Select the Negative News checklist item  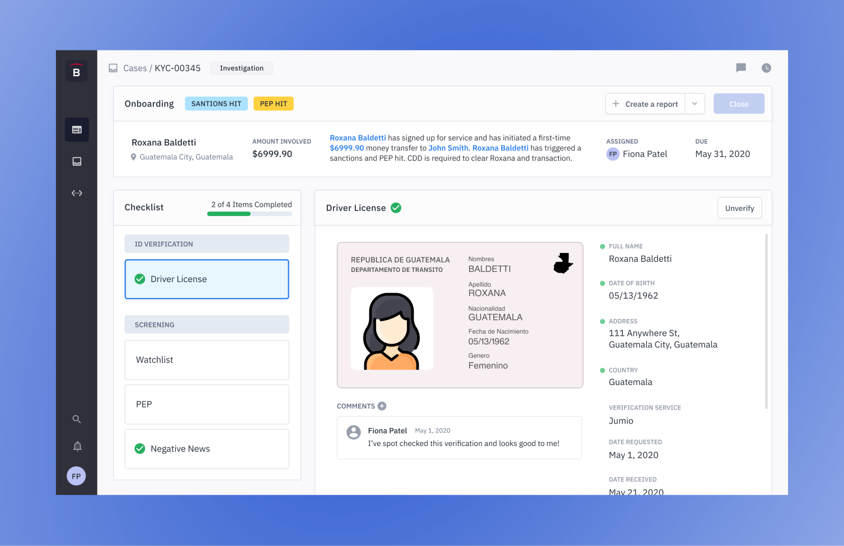click(x=207, y=449)
